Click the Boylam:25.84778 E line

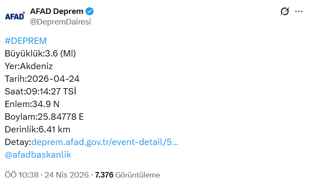pos(44,117)
